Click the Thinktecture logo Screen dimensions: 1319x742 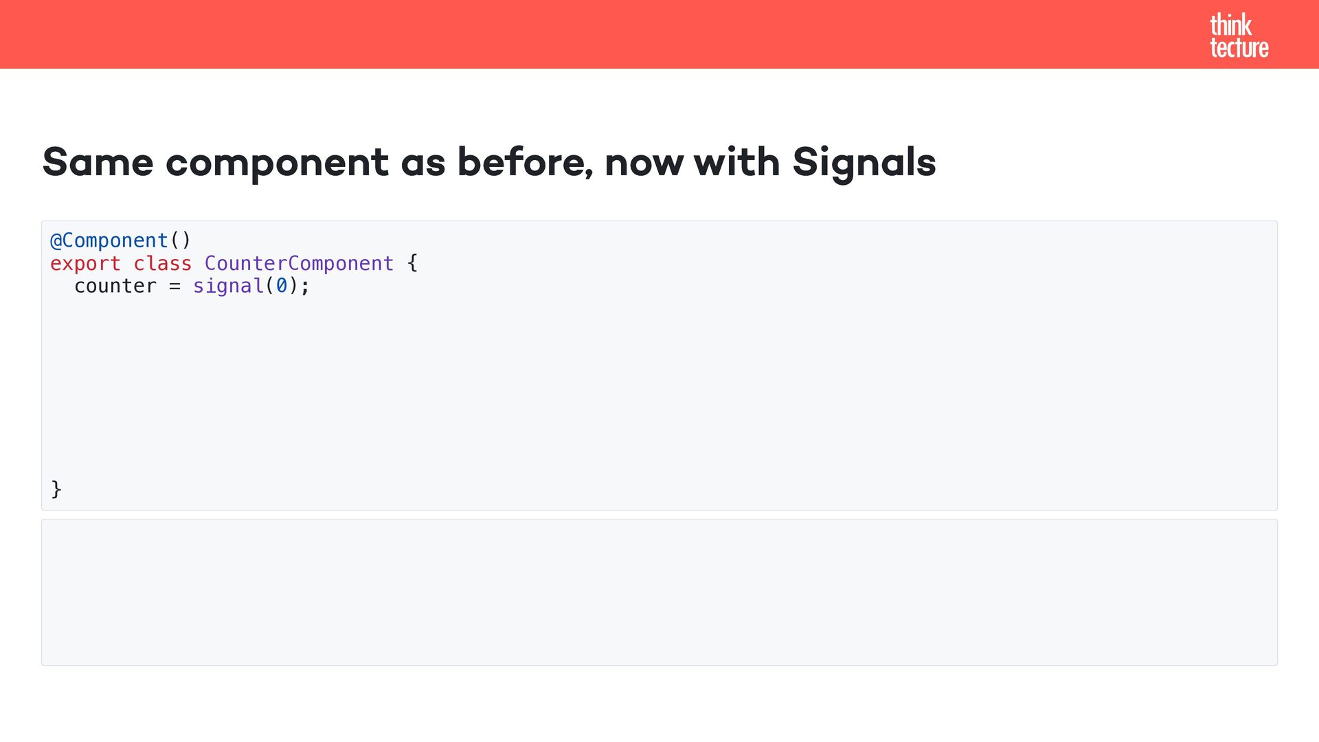pos(1239,36)
